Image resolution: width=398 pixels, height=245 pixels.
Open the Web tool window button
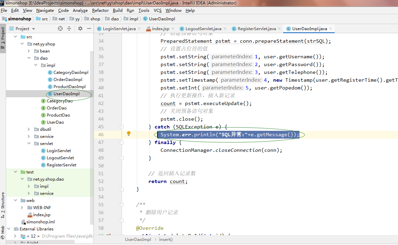tap(3, 232)
